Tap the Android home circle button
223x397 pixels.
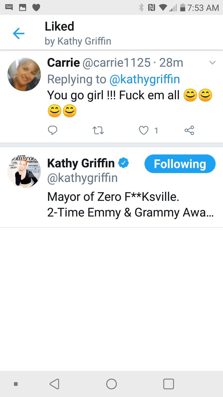pos(111,384)
